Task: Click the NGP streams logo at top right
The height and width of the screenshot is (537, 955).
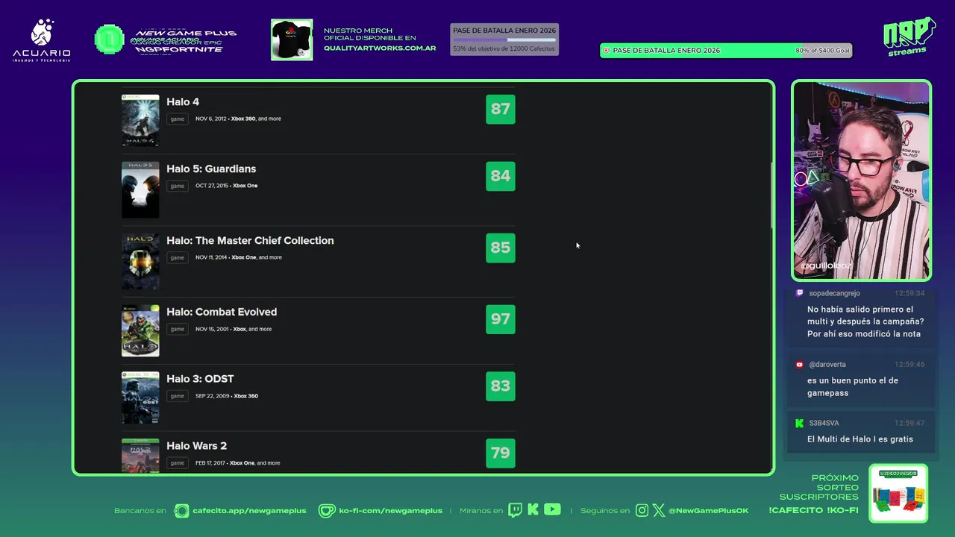Action: click(909, 37)
